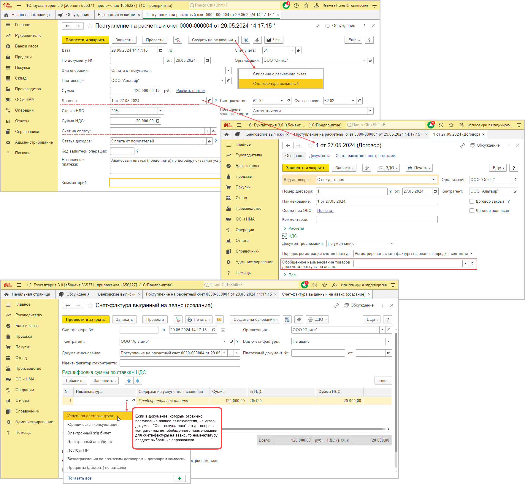Click Идентификатор госконтракта input field
Image resolution: width=525 pixels, height=484 pixels.
(180, 363)
